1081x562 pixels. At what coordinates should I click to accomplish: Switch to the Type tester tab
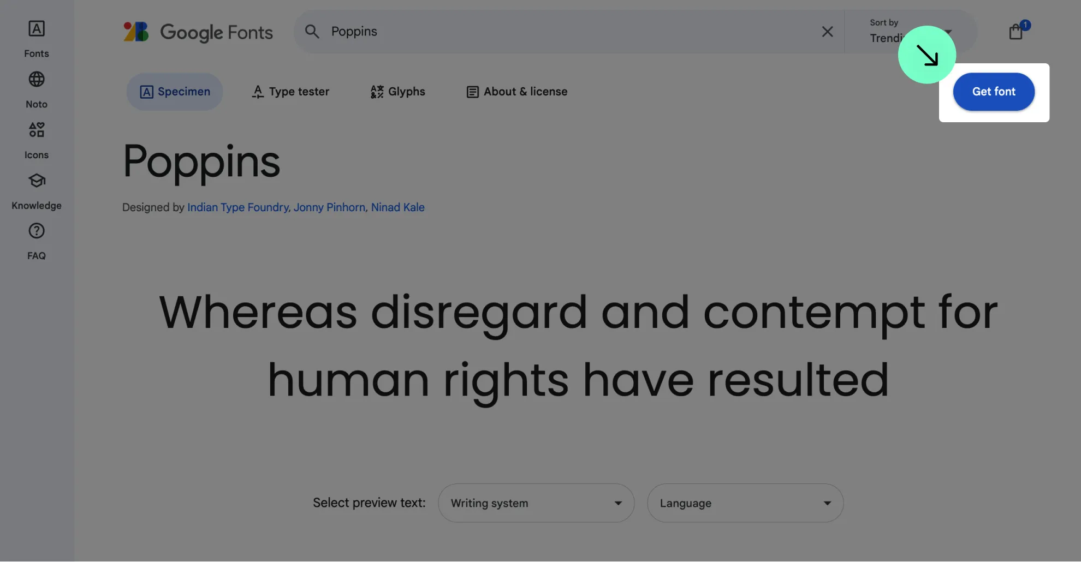point(290,92)
